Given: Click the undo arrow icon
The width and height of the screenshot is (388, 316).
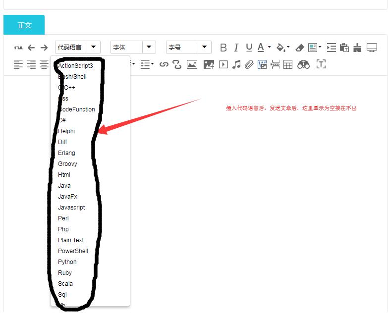Looking at the screenshot, I should click(x=31, y=48).
